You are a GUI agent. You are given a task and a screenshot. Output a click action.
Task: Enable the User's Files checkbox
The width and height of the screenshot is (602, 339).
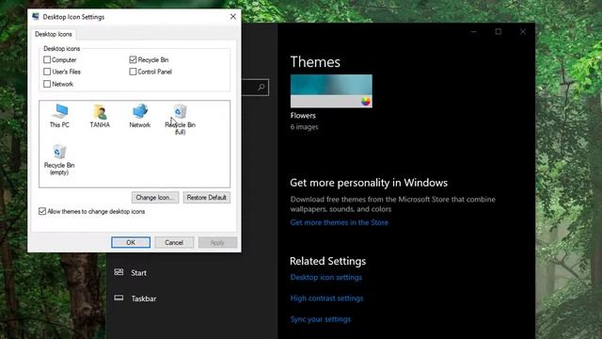click(x=47, y=72)
